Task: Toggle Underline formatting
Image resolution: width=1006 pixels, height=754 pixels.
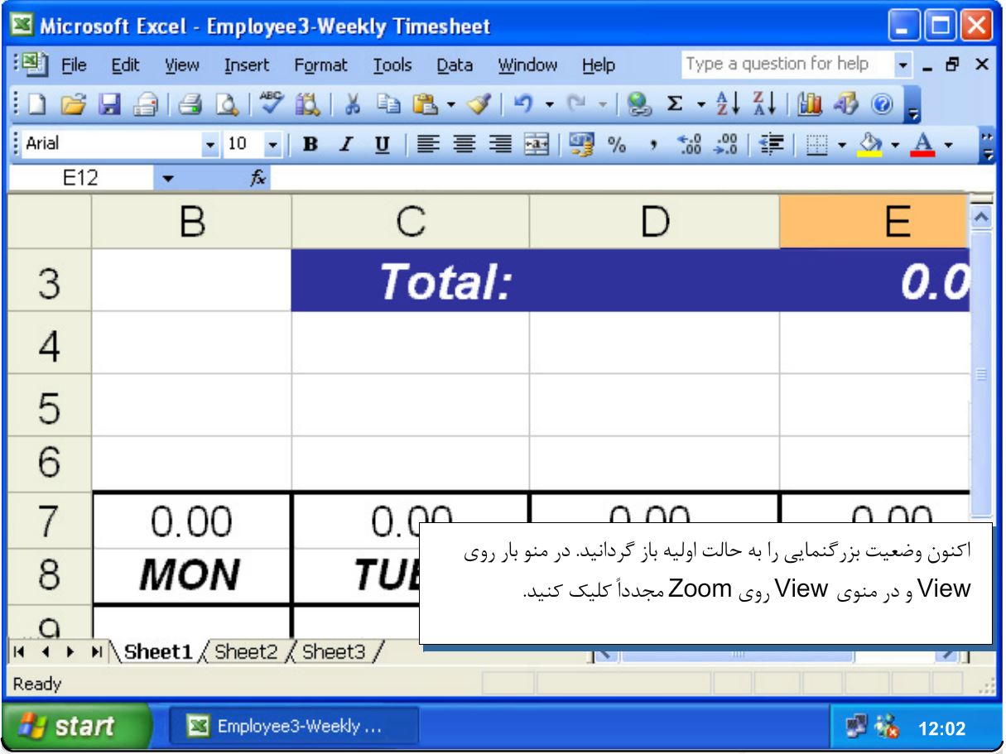Action: click(383, 144)
